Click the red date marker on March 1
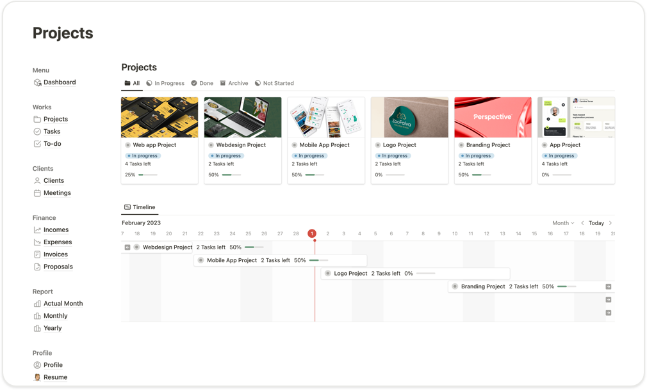This screenshot has height=390, width=647. pos(313,234)
